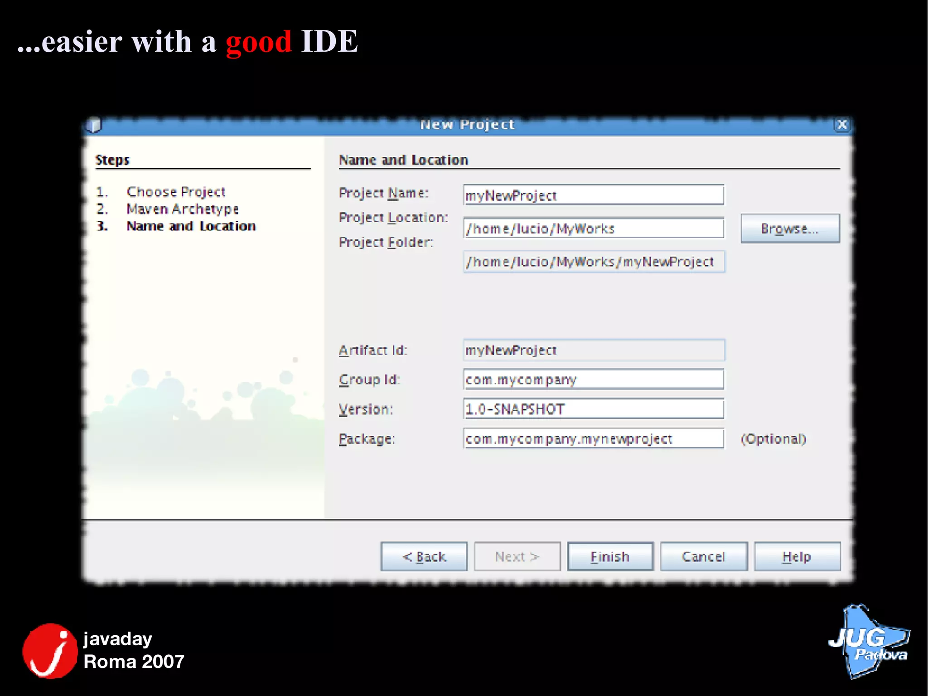
Task: Close the New Project dialog with X
Action: pos(842,124)
